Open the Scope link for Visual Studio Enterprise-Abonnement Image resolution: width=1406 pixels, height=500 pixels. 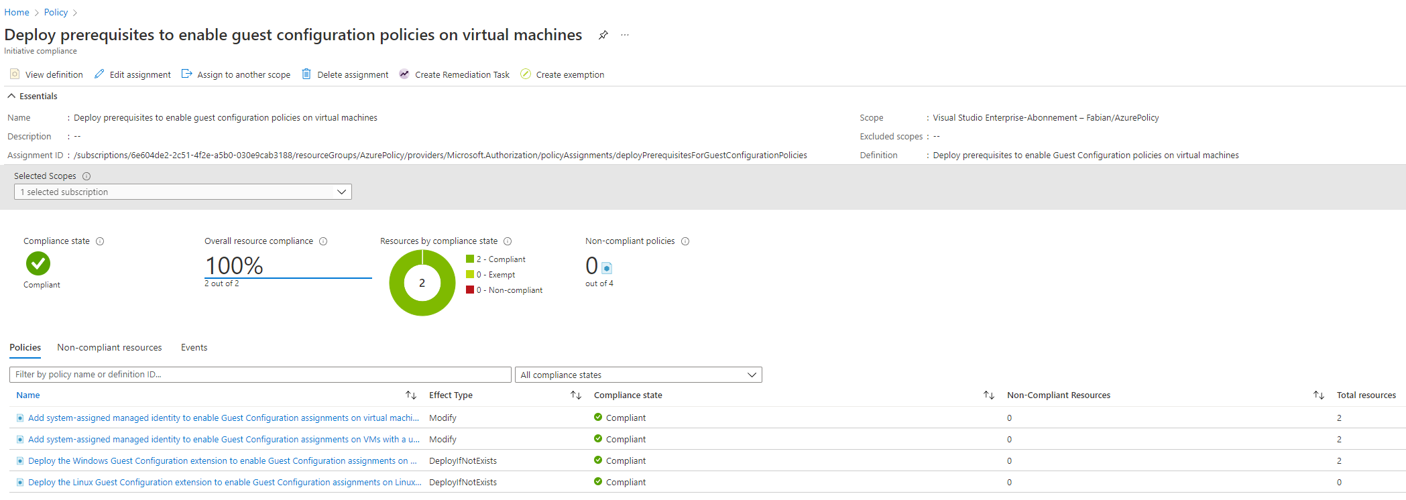tap(1045, 118)
